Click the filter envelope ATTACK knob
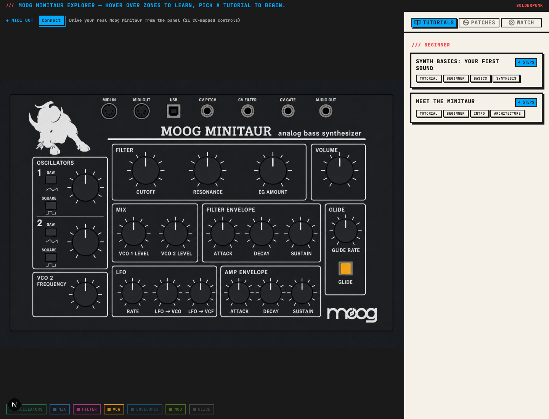 [223, 233]
